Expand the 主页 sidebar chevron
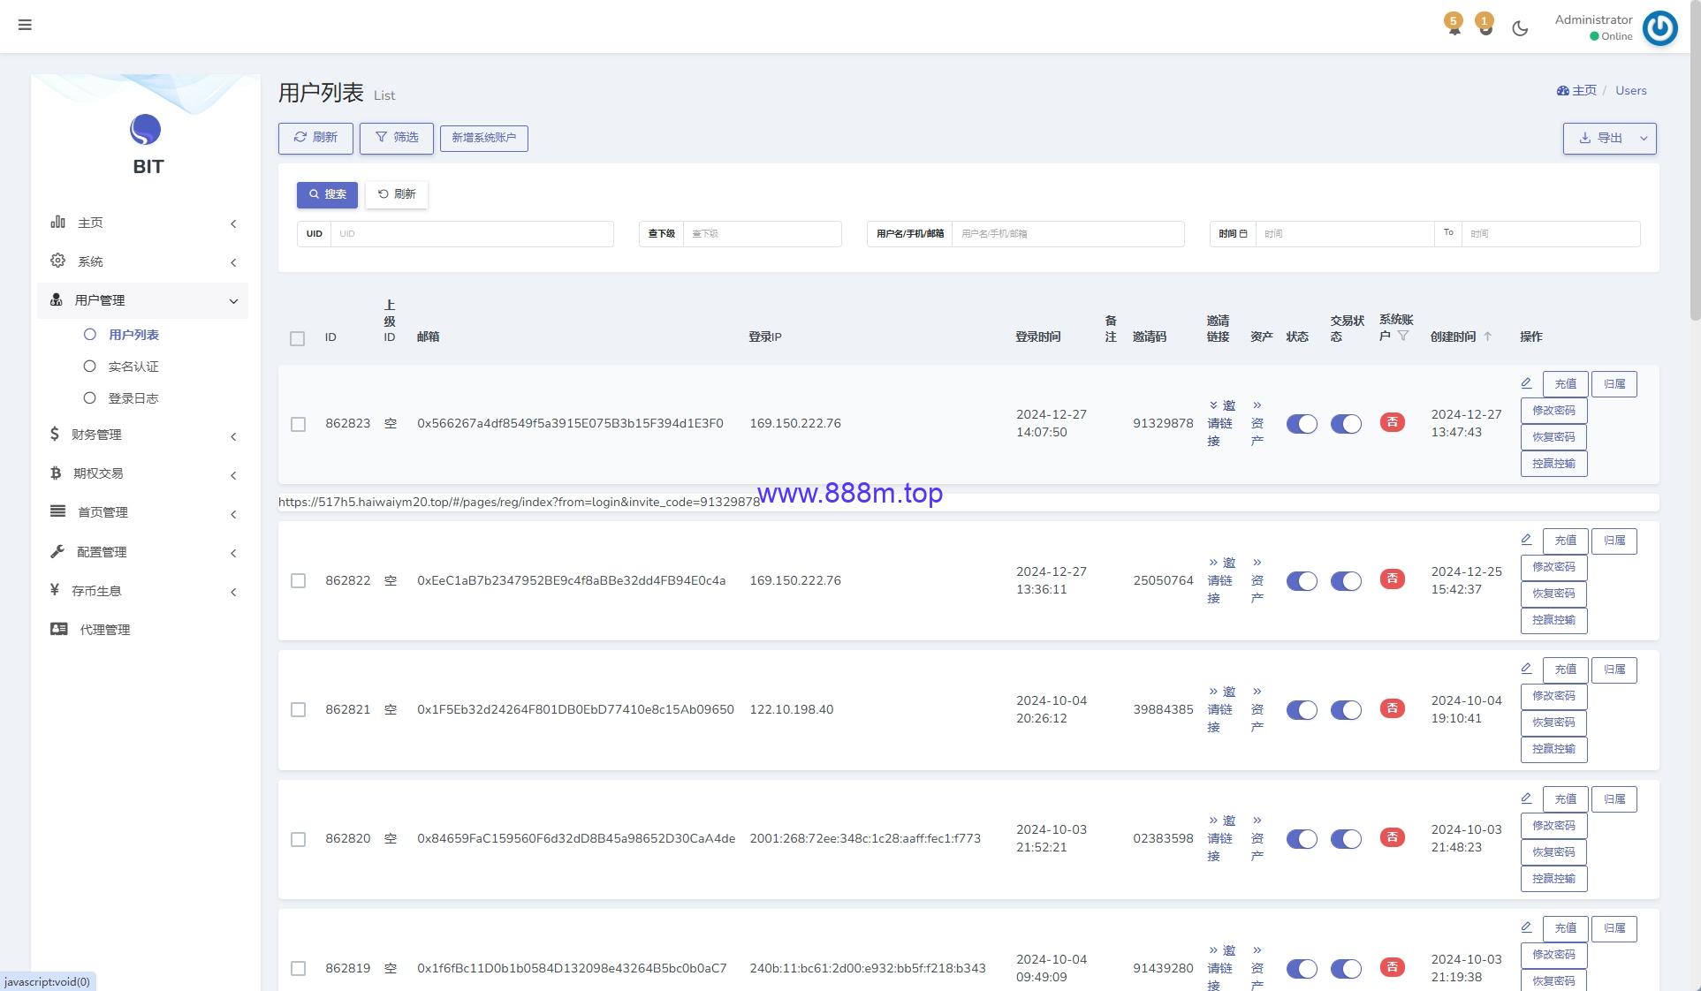The image size is (1701, 991). point(233,223)
